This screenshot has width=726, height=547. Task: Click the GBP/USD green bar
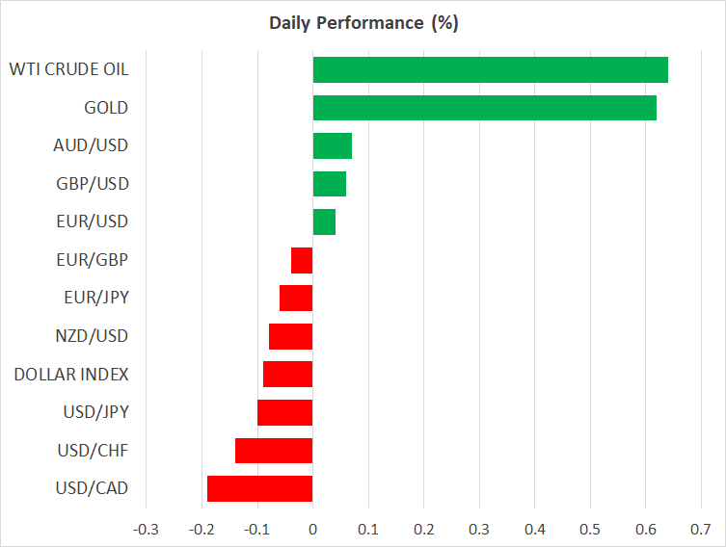[x=330, y=184]
